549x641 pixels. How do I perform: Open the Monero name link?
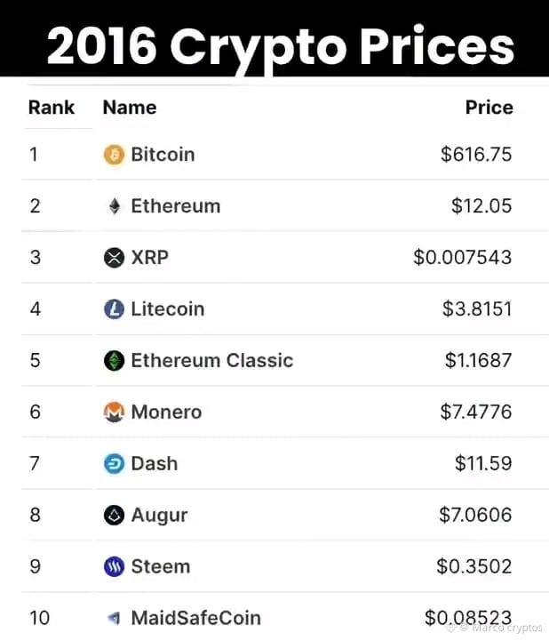[166, 413]
